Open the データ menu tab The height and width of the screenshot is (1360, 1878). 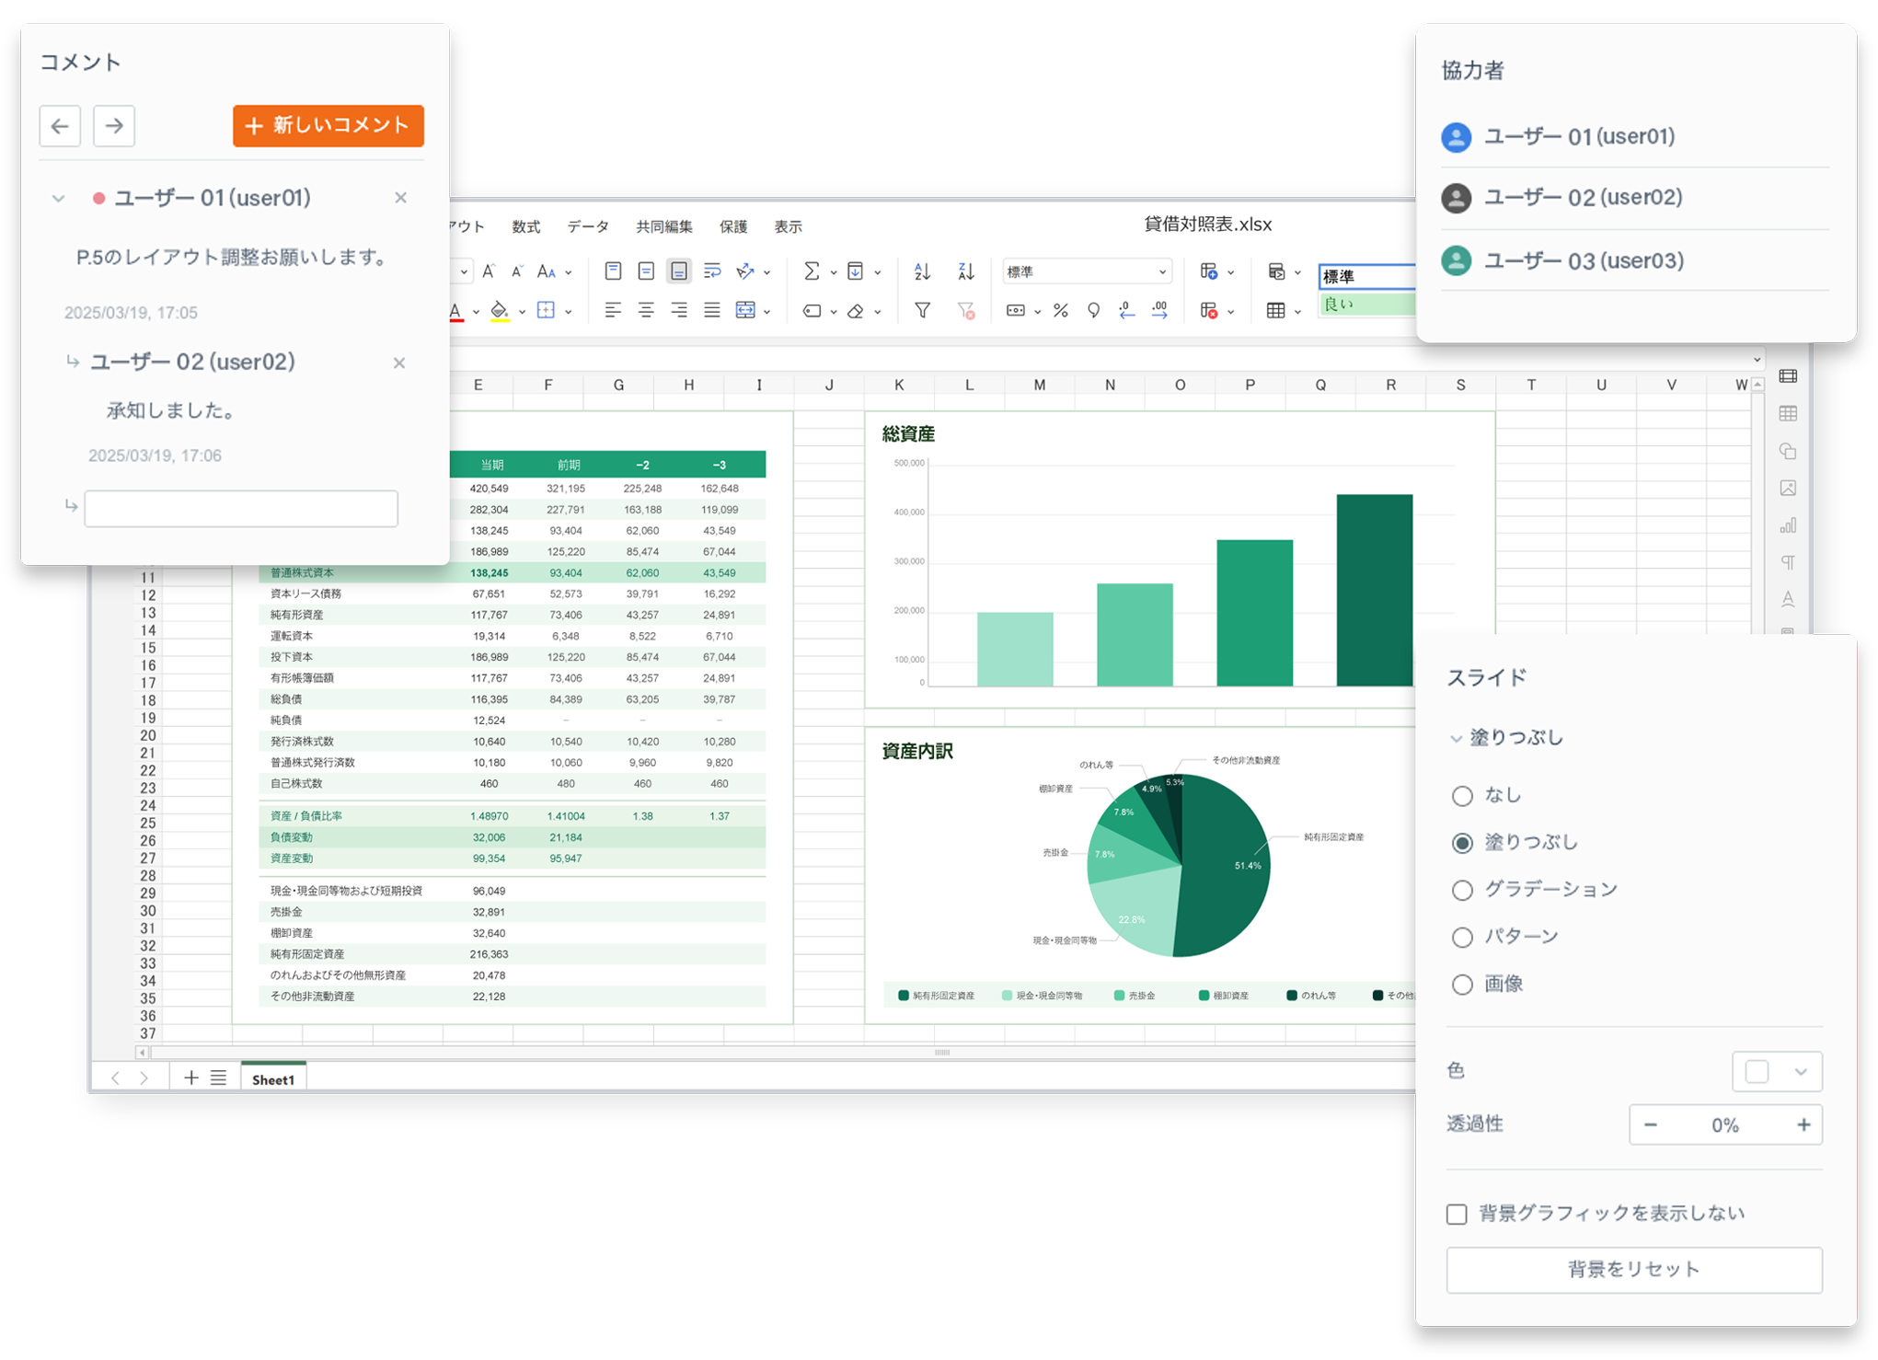(x=588, y=226)
